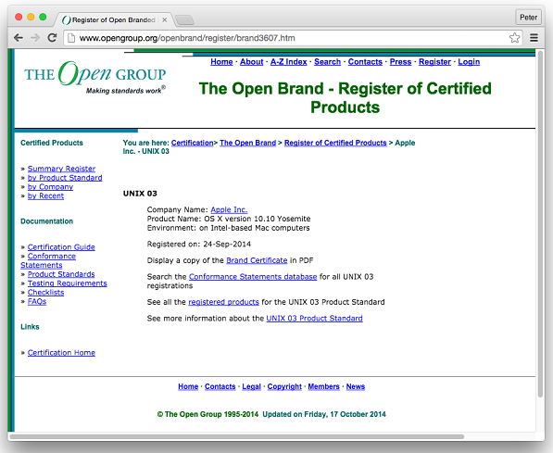The width and height of the screenshot is (553, 453).
Task: Click the Peter profile button
Action: pyautogui.click(x=528, y=18)
